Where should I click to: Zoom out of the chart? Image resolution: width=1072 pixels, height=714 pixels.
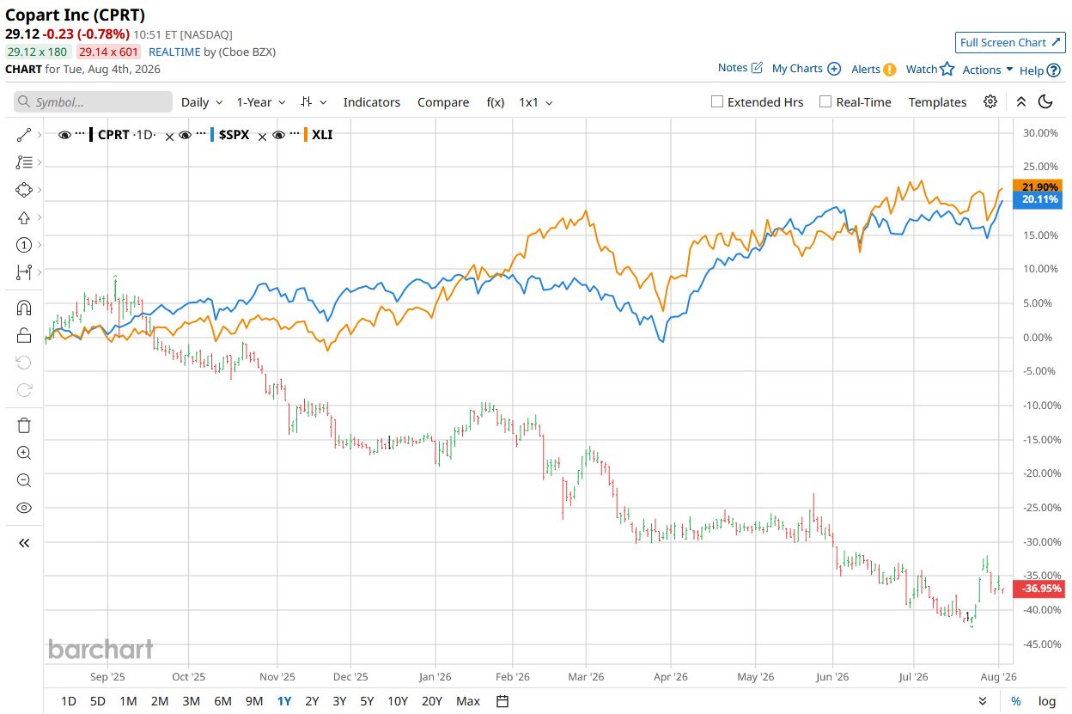[x=24, y=480]
